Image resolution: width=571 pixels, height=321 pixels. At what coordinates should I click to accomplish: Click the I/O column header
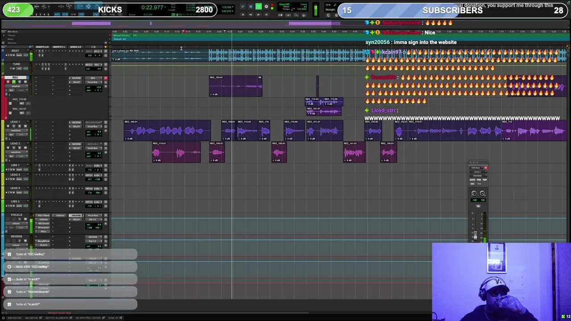(94, 47)
